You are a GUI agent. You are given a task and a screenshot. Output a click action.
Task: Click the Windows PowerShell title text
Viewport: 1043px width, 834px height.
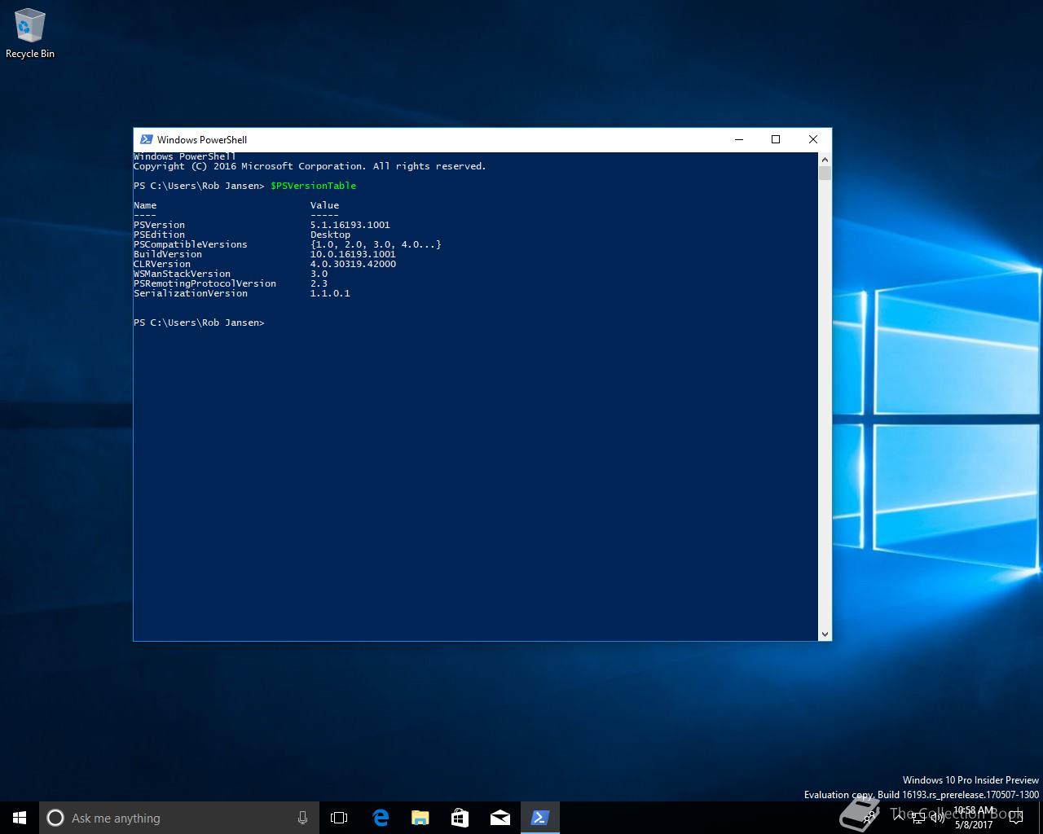pos(202,139)
